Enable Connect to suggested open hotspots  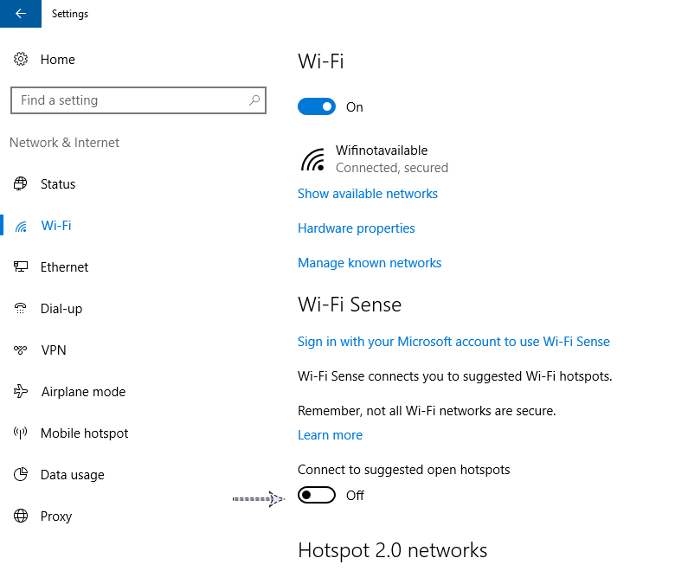(317, 496)
